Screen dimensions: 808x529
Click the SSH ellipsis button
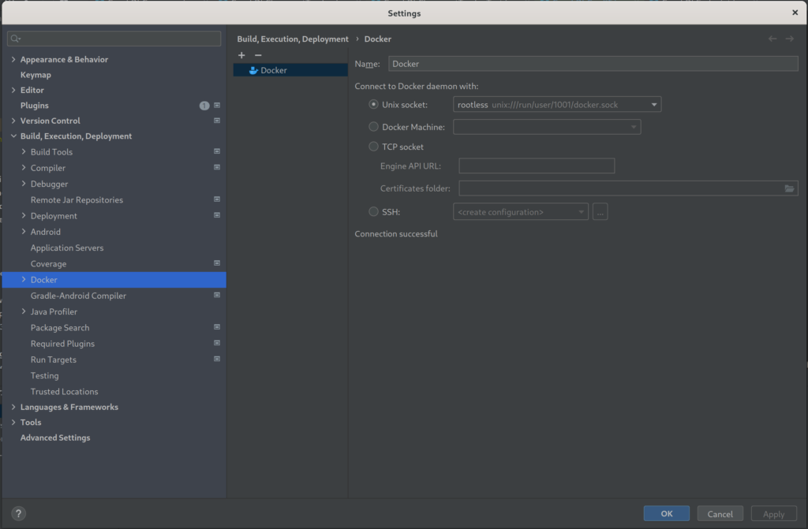click(600, 212)
